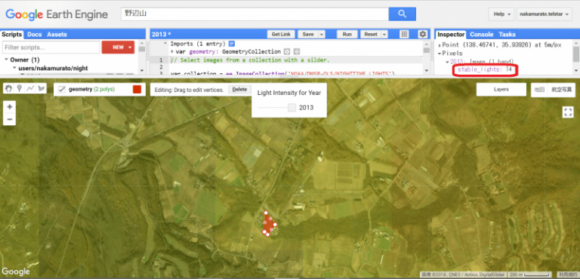
Task: Select the hand pan tool
Action: click(x=9, y=88)
